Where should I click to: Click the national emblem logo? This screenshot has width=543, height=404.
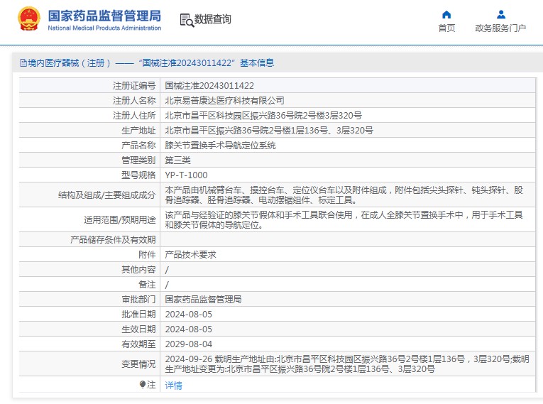pyautogui.click(x=29, y=19)
